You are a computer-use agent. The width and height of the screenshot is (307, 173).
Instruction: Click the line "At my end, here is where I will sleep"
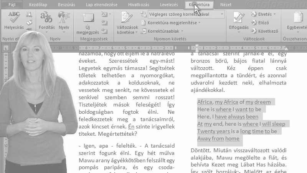(x=241, y=124)
